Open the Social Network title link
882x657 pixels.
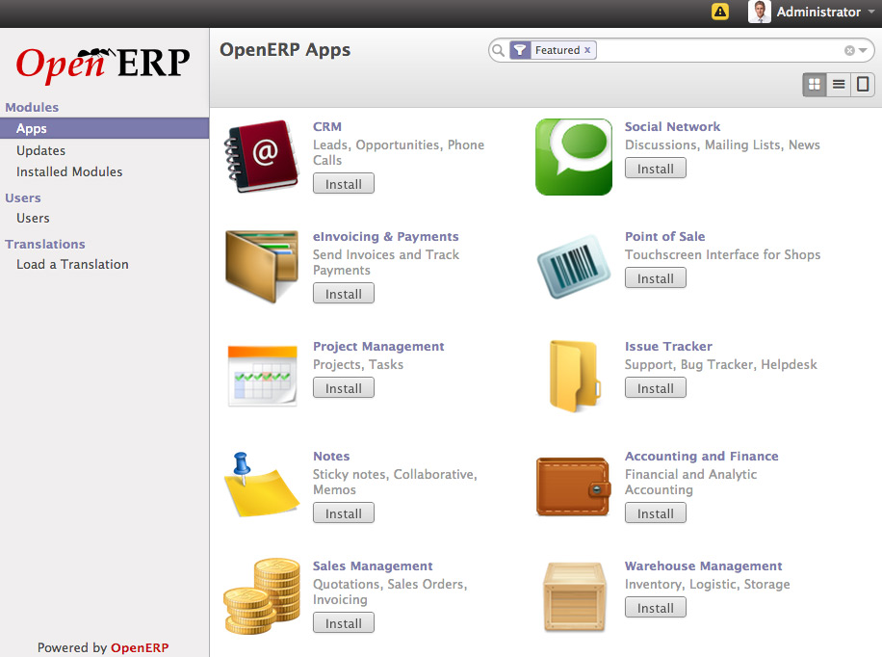click(x=672, y=126)
